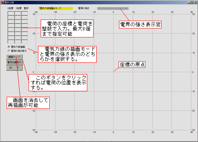Click the seventh-row Y座標 input box
This screenshot has height=142, width=198.
pos(18,37)
